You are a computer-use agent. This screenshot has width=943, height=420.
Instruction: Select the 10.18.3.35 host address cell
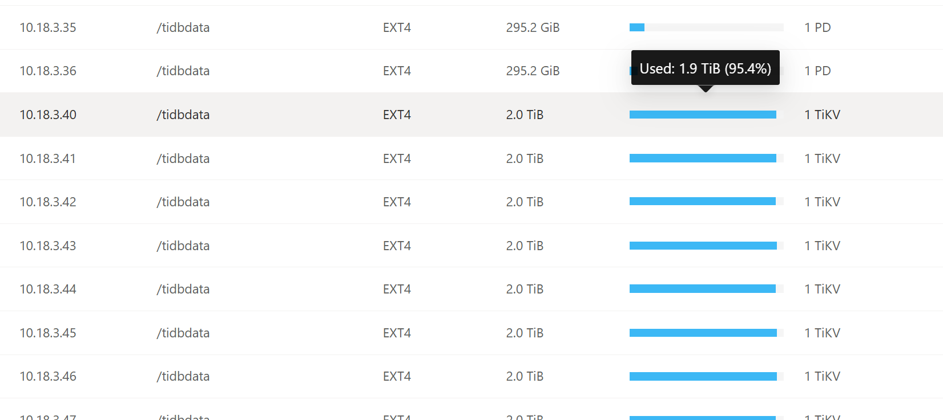click(x=48, y=27)
